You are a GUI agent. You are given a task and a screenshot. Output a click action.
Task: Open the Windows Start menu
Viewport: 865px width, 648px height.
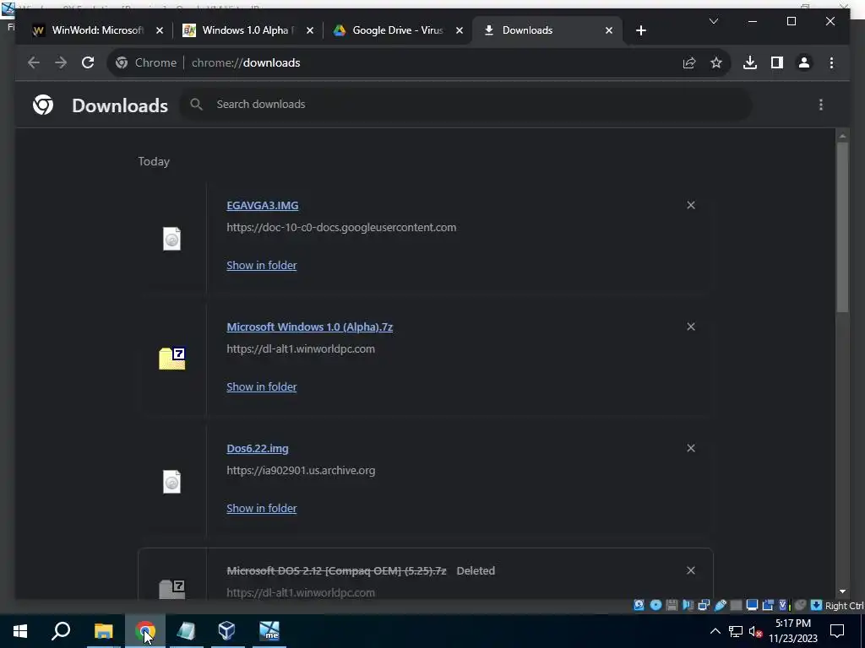point(20,631)
